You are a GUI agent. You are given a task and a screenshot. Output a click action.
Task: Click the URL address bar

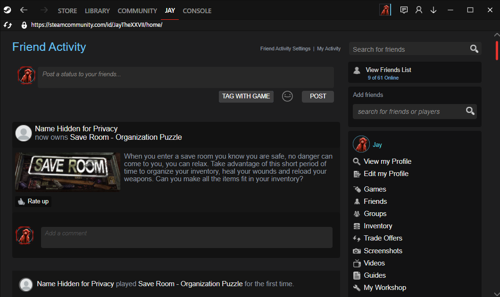coord(97,25)
